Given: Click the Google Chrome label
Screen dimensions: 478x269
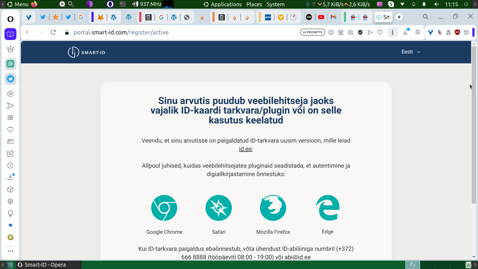Looking at the screenshot, I should coord(164,232).
